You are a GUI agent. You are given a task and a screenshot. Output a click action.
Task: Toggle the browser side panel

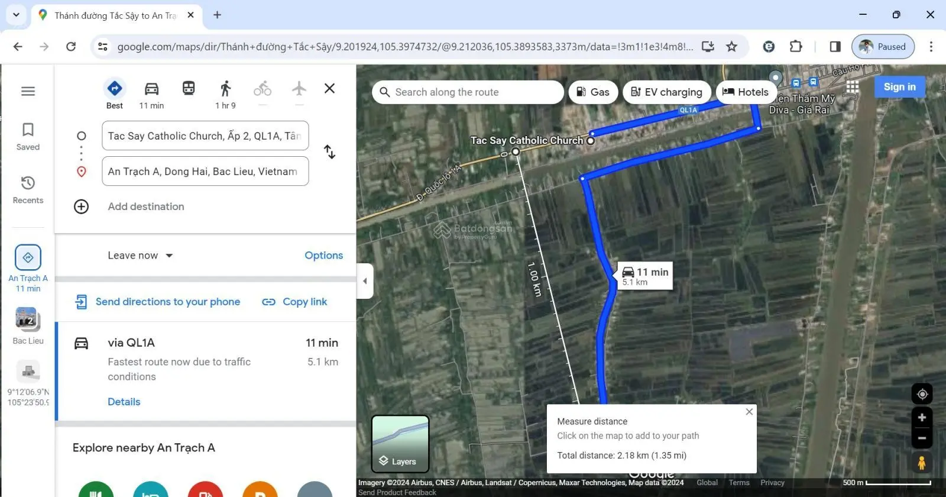point(835,47)
